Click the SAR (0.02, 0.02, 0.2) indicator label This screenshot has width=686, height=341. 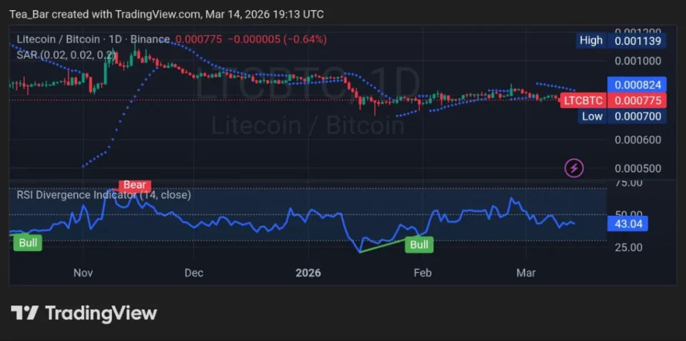click(x=66, y=55)
